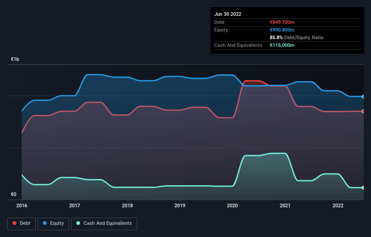Click the €849.700m debt value
Screen dimensions: 371x237
282,22
